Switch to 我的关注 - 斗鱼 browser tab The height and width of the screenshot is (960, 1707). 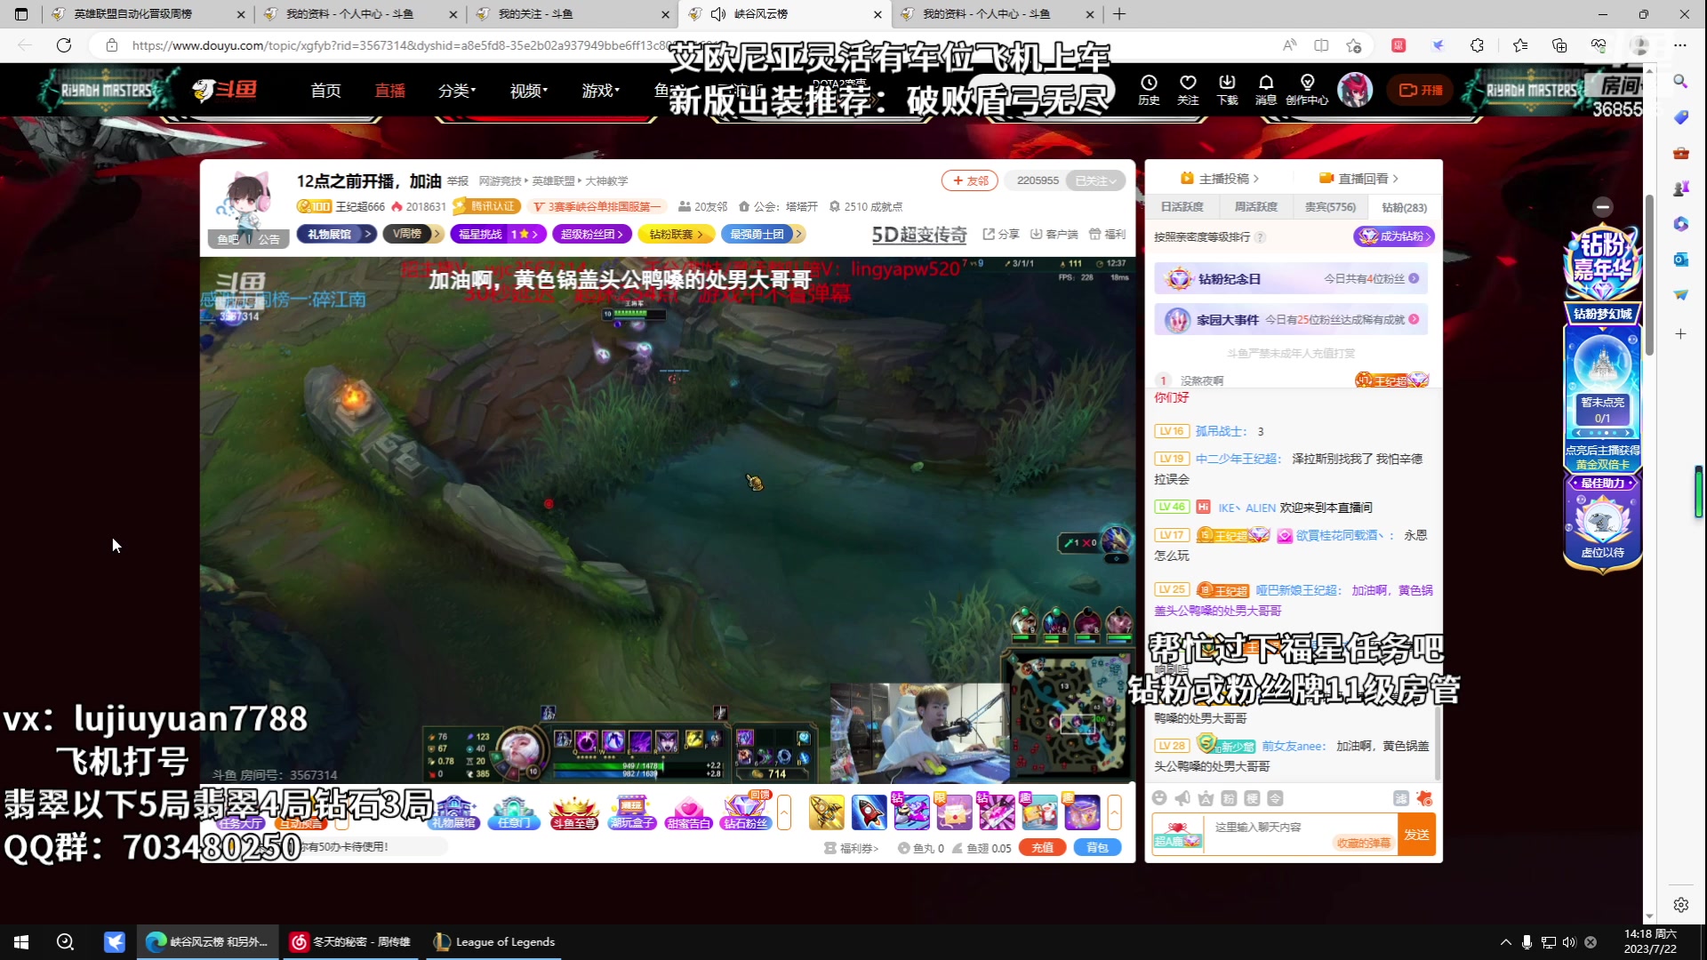(x=573, y=14)
